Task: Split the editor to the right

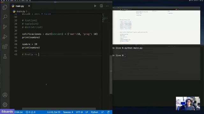Action: [101, 6]
